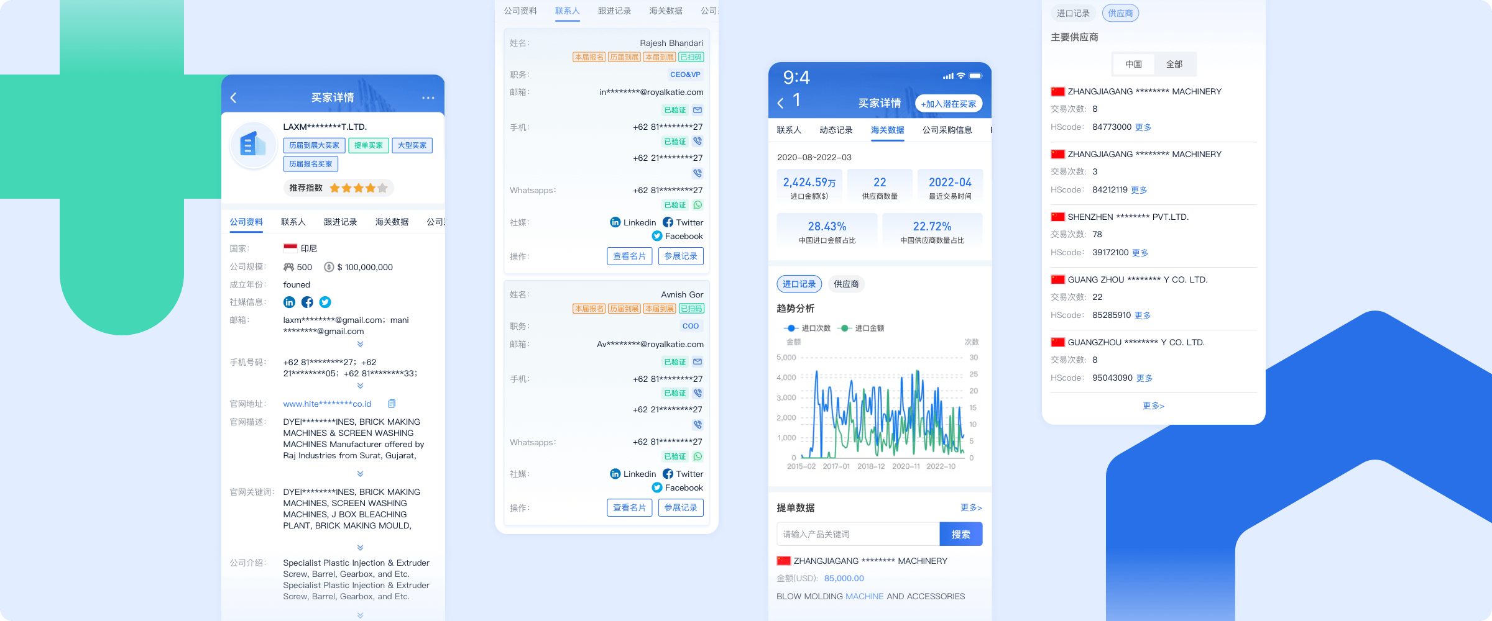1492x621 pixels.
Task: Open the three-dot more options menu
Action: 428,97
